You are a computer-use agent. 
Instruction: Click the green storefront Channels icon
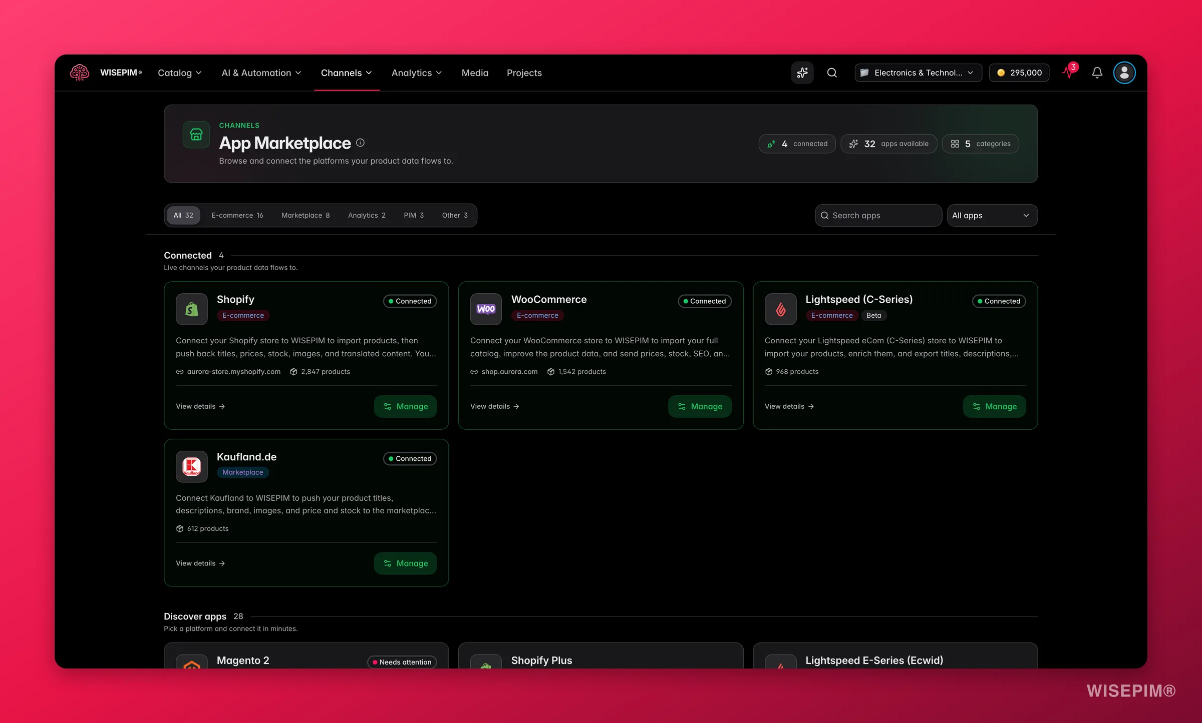[196, 135]
